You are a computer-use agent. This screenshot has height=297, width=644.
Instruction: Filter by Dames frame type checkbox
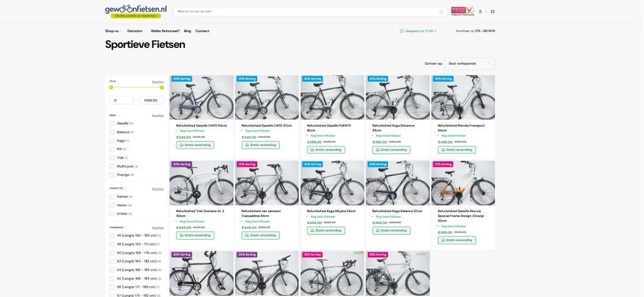coord(112,196)
